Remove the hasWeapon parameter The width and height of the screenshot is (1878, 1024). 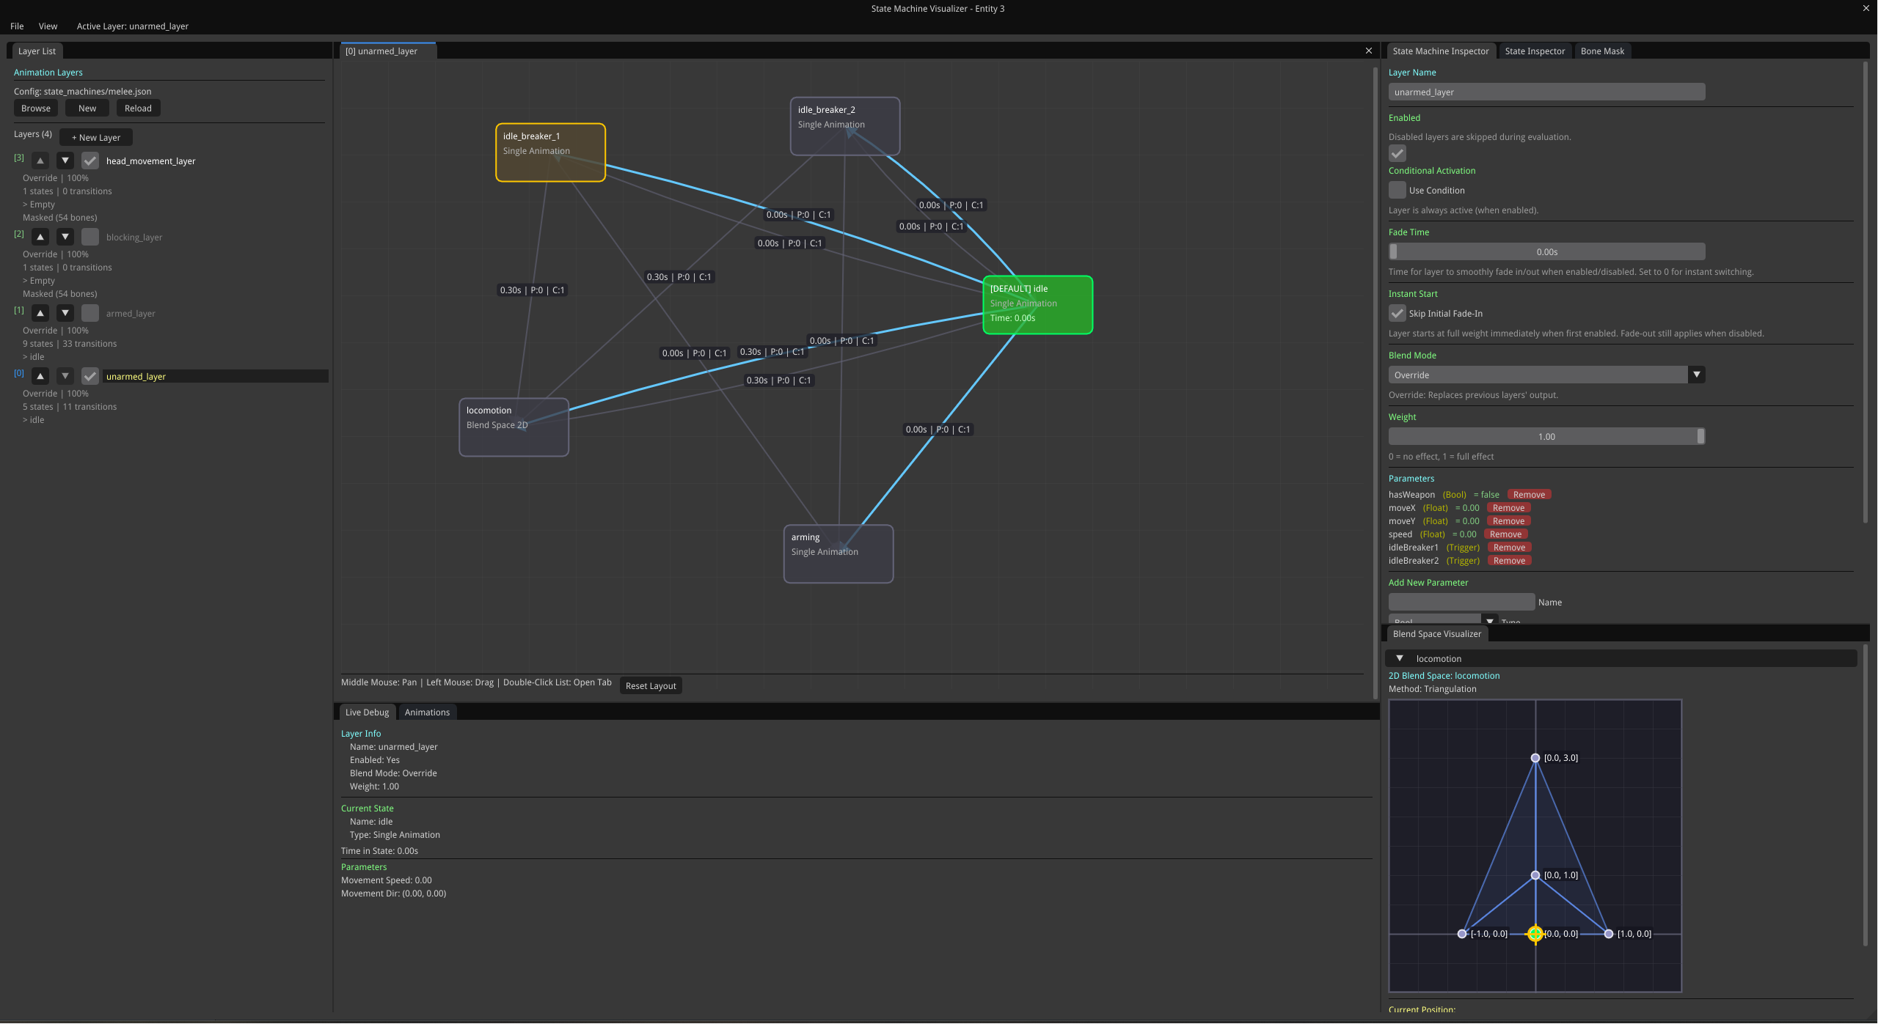pyautogui.click(x=1529, y=495)
